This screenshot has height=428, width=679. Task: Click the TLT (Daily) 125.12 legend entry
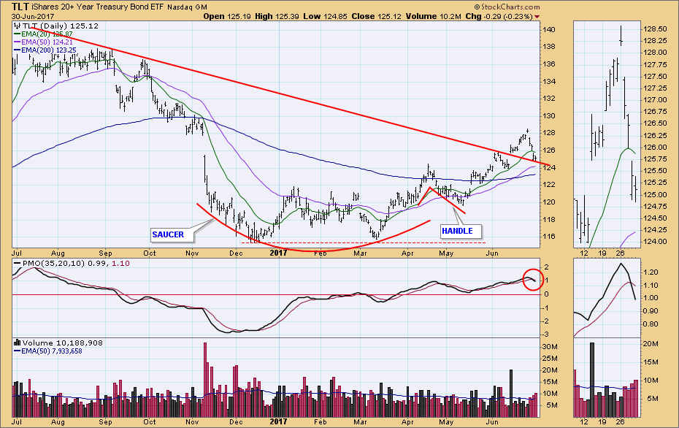coord(60,26)
